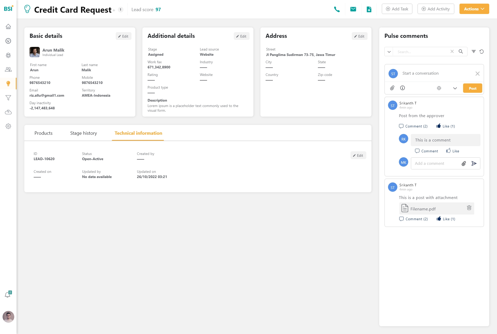This screenshot has width=497, height=334.
Task: Click the email envelope icon in header
Action: pyautogui.click(x=353, y=9)
